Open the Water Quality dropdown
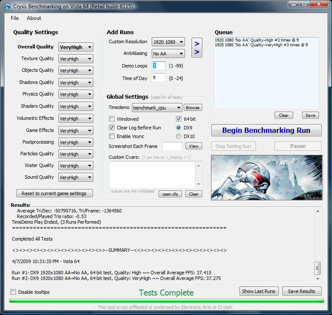The width and height of the screenshot is (332, 315). 76,165
